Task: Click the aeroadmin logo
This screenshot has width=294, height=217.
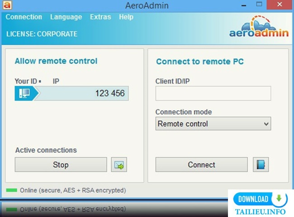Action: [259, 26]
